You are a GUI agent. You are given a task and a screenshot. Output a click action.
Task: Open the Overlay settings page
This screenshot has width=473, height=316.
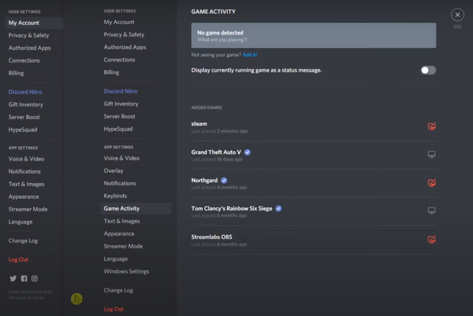click(x=114, y=171)
